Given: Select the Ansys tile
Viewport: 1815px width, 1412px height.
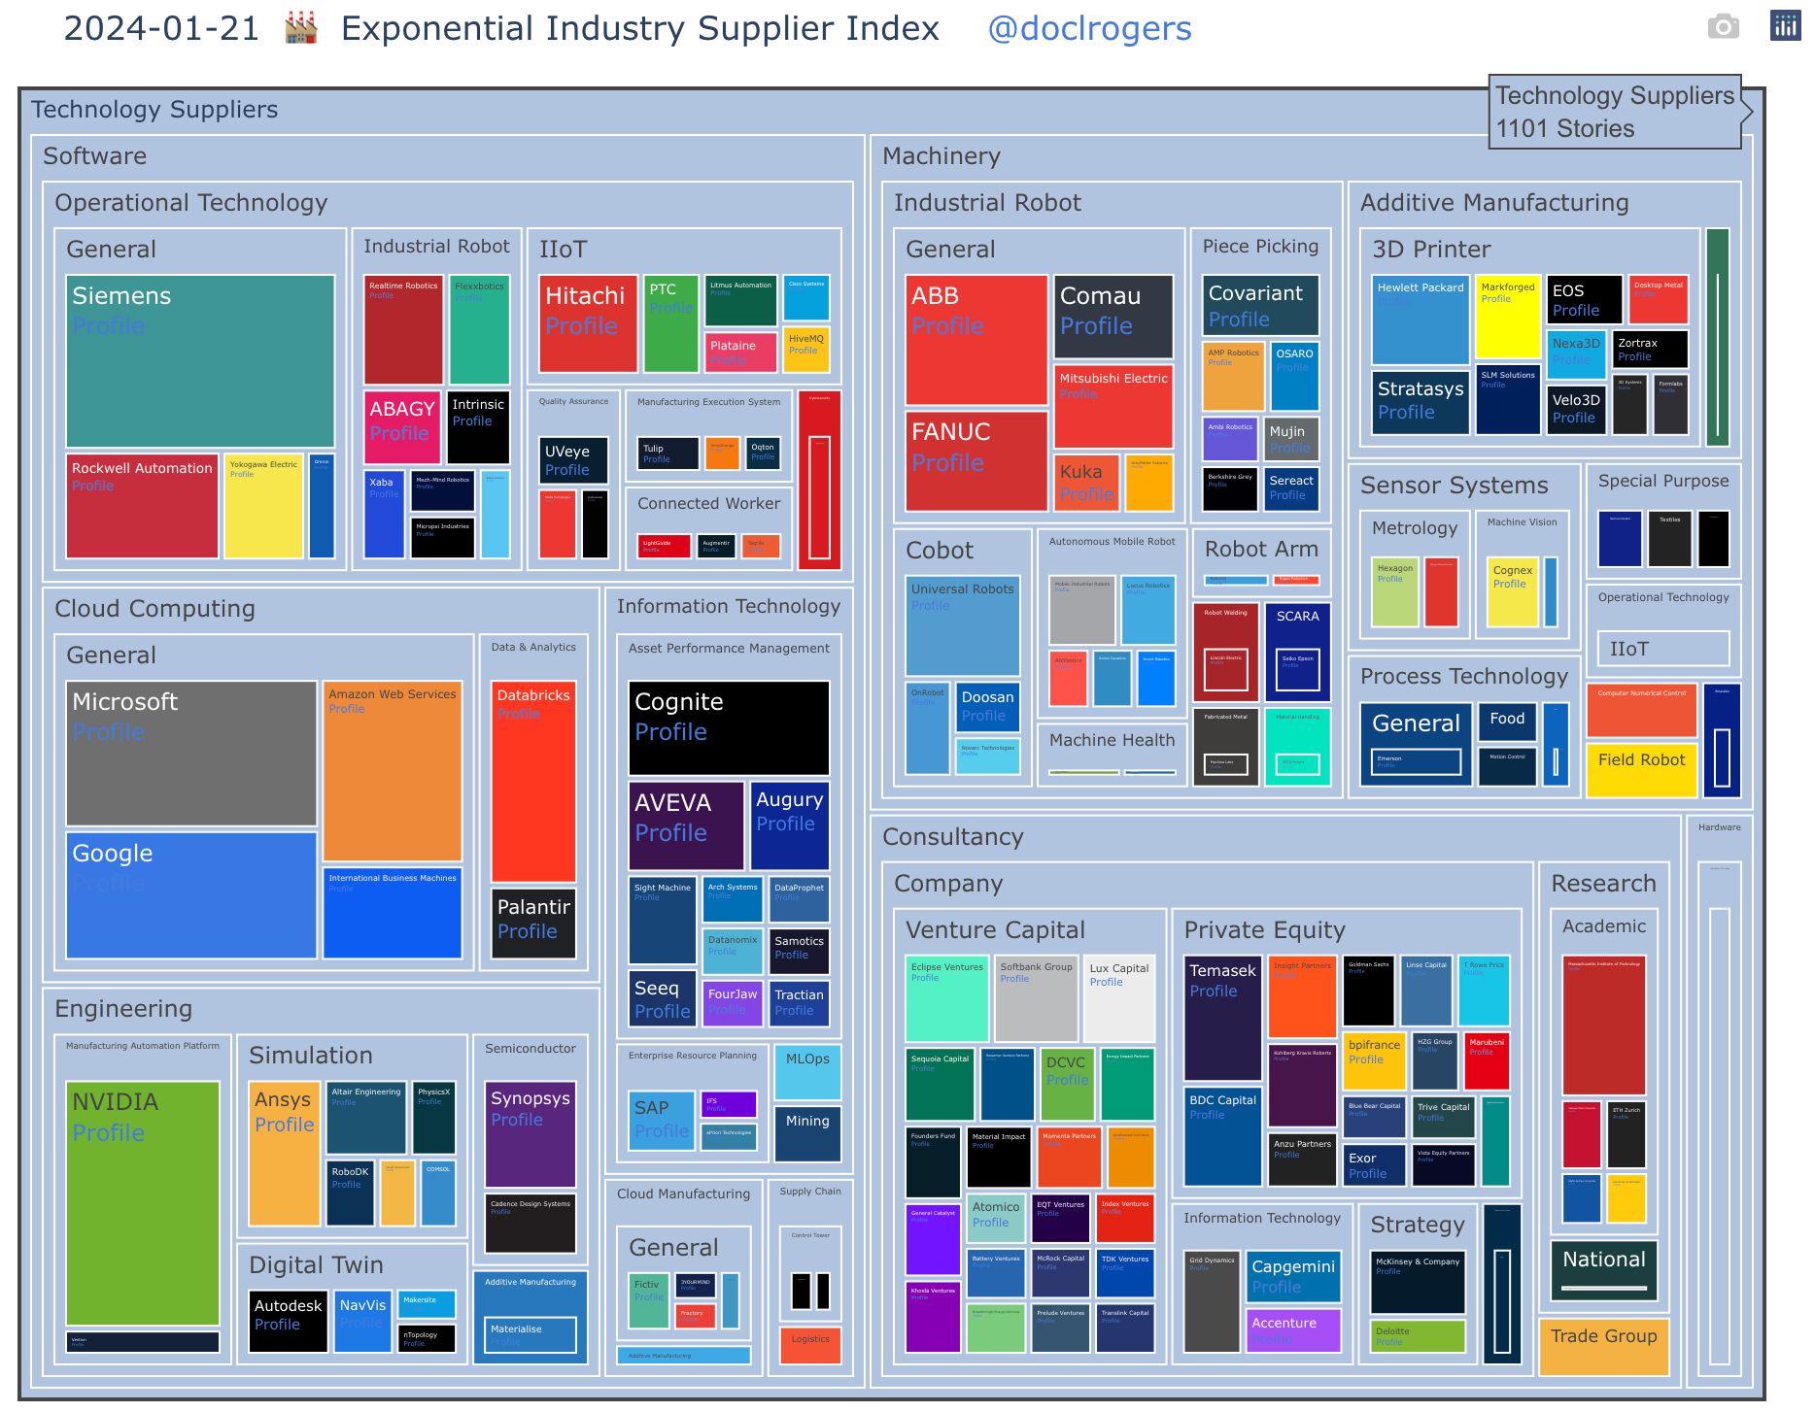Looking at the screenshot, I should point(284,1154).
